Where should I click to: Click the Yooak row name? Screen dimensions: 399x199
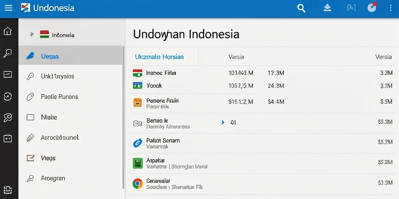point(154,86)
